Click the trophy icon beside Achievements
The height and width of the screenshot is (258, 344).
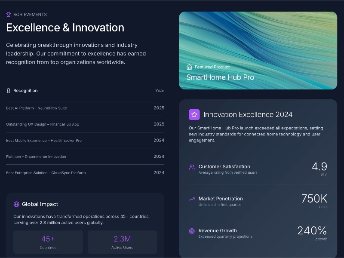(x=9, y=15)
